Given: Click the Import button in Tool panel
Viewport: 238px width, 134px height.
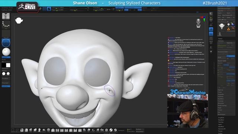Looking at the screenshot, I should (222, 13).
